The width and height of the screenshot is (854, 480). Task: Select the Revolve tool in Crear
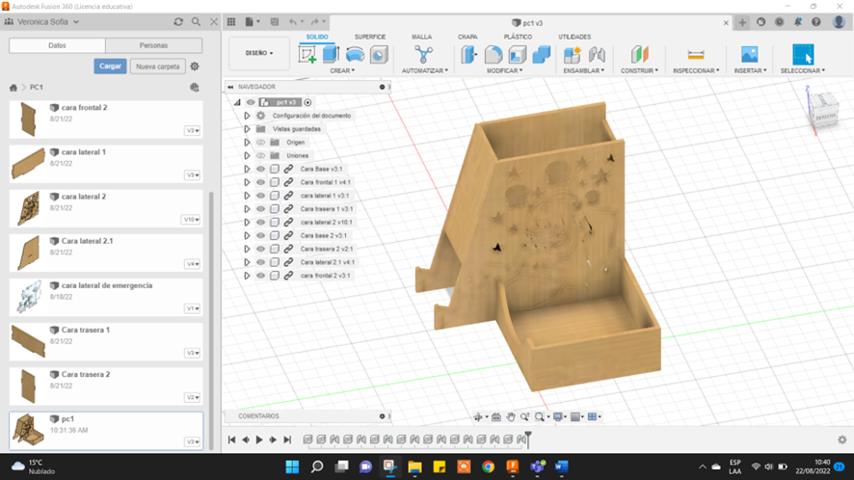tap(355, 55)
